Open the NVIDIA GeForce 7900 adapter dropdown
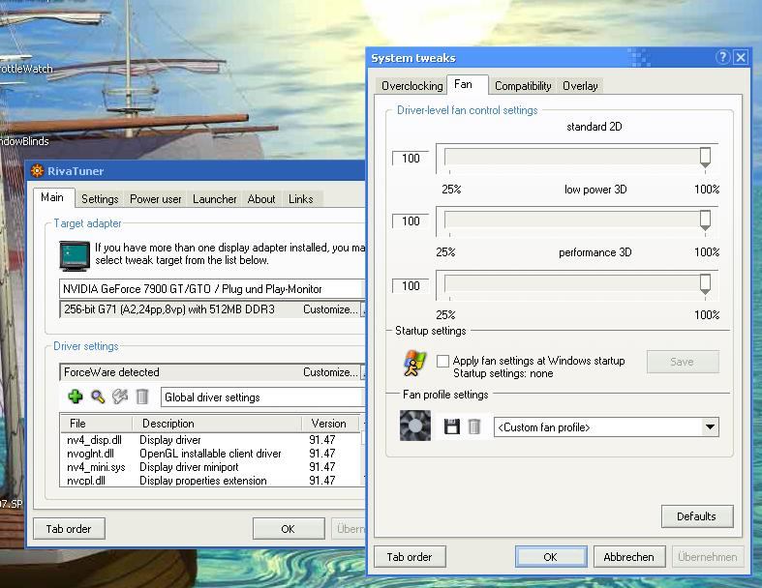Screen dimensions: 762x588 pyautogui.click(x=211, y=289)
